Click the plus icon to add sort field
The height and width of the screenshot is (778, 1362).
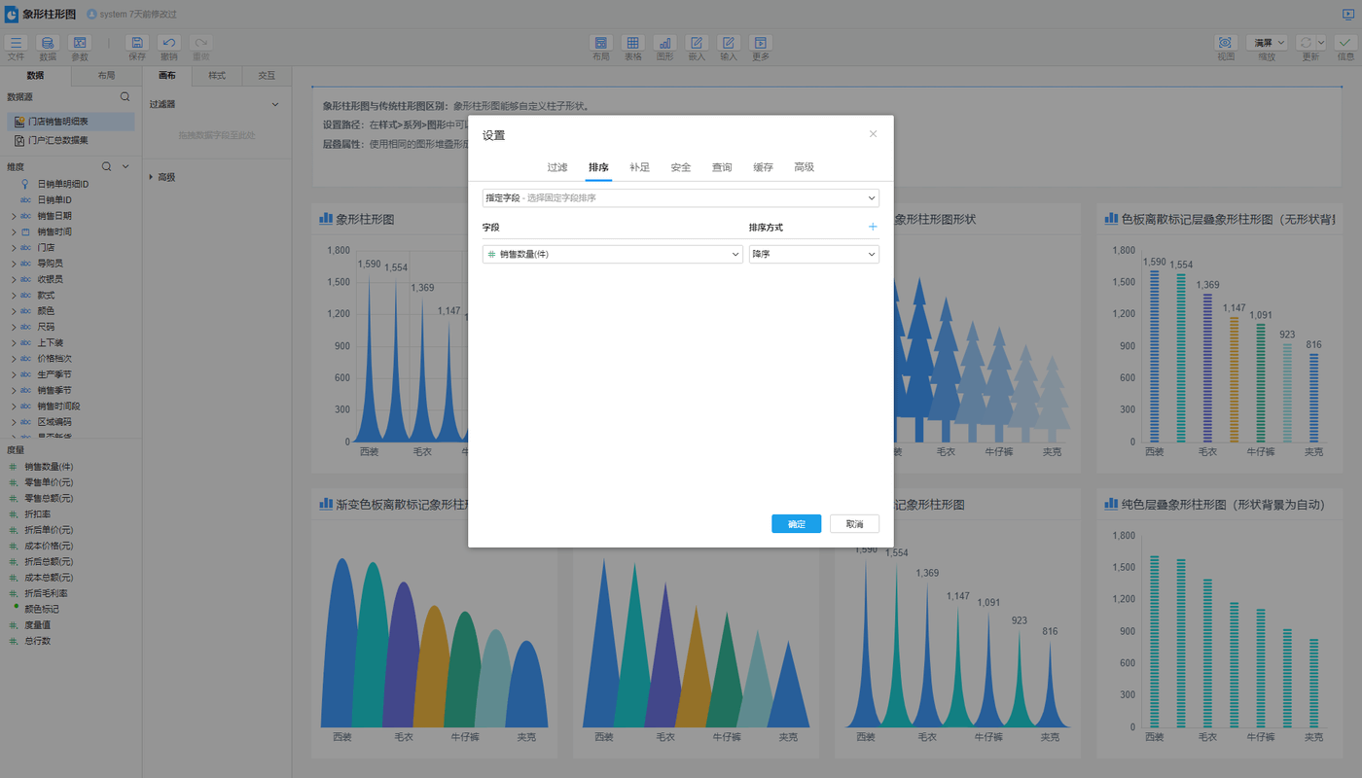point(872,227)
